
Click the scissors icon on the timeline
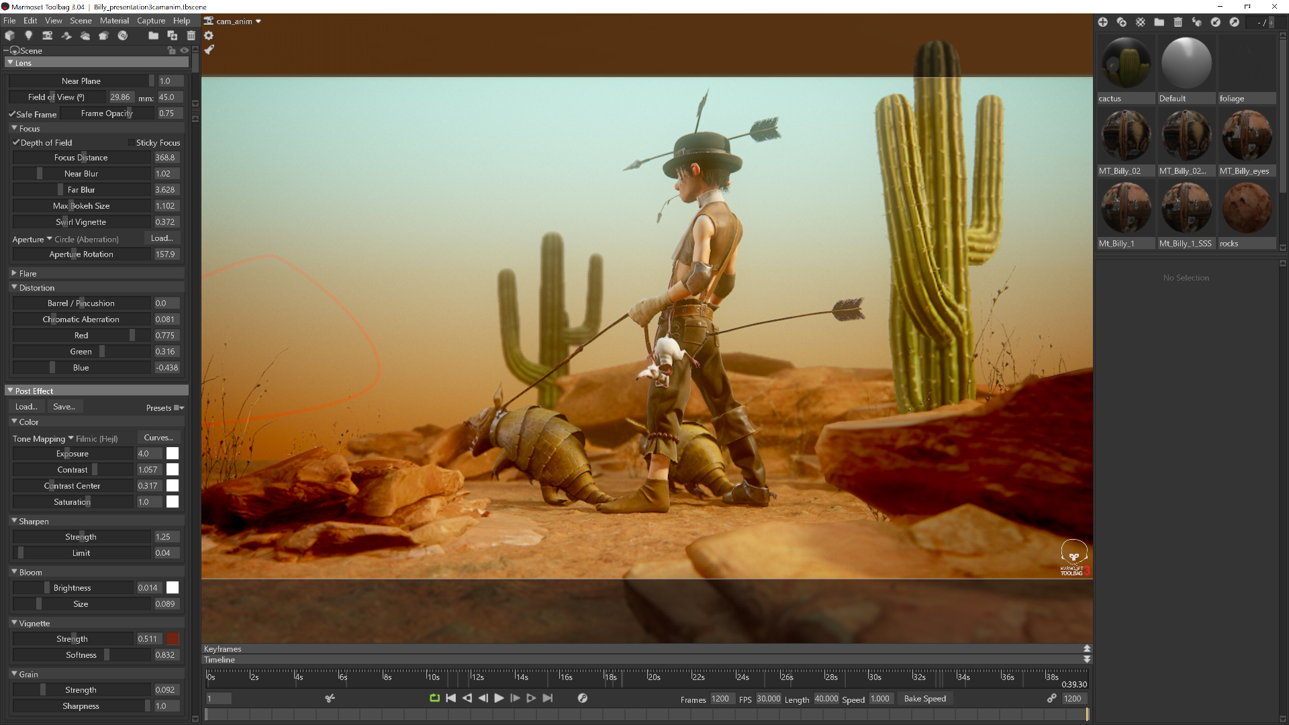point(330,698)
